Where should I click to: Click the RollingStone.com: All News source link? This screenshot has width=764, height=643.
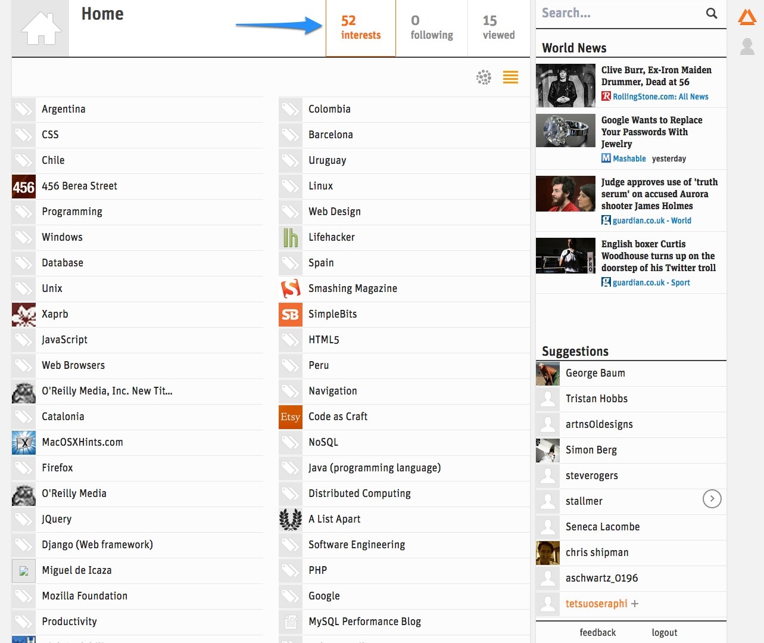point(660,97)
